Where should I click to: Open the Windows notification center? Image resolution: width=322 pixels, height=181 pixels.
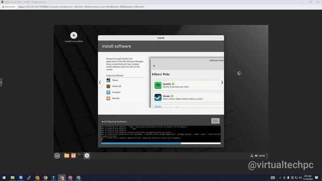pyautogui.click(x=316, y=177)
